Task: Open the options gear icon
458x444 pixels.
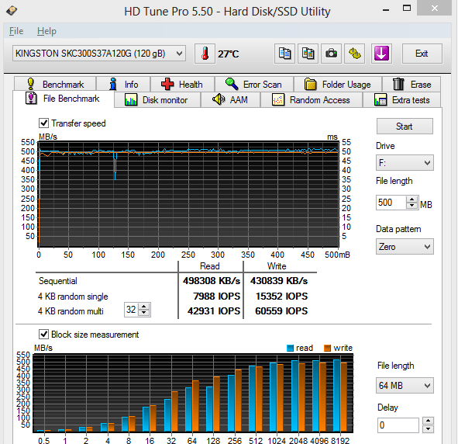Action: pos(355,54)
